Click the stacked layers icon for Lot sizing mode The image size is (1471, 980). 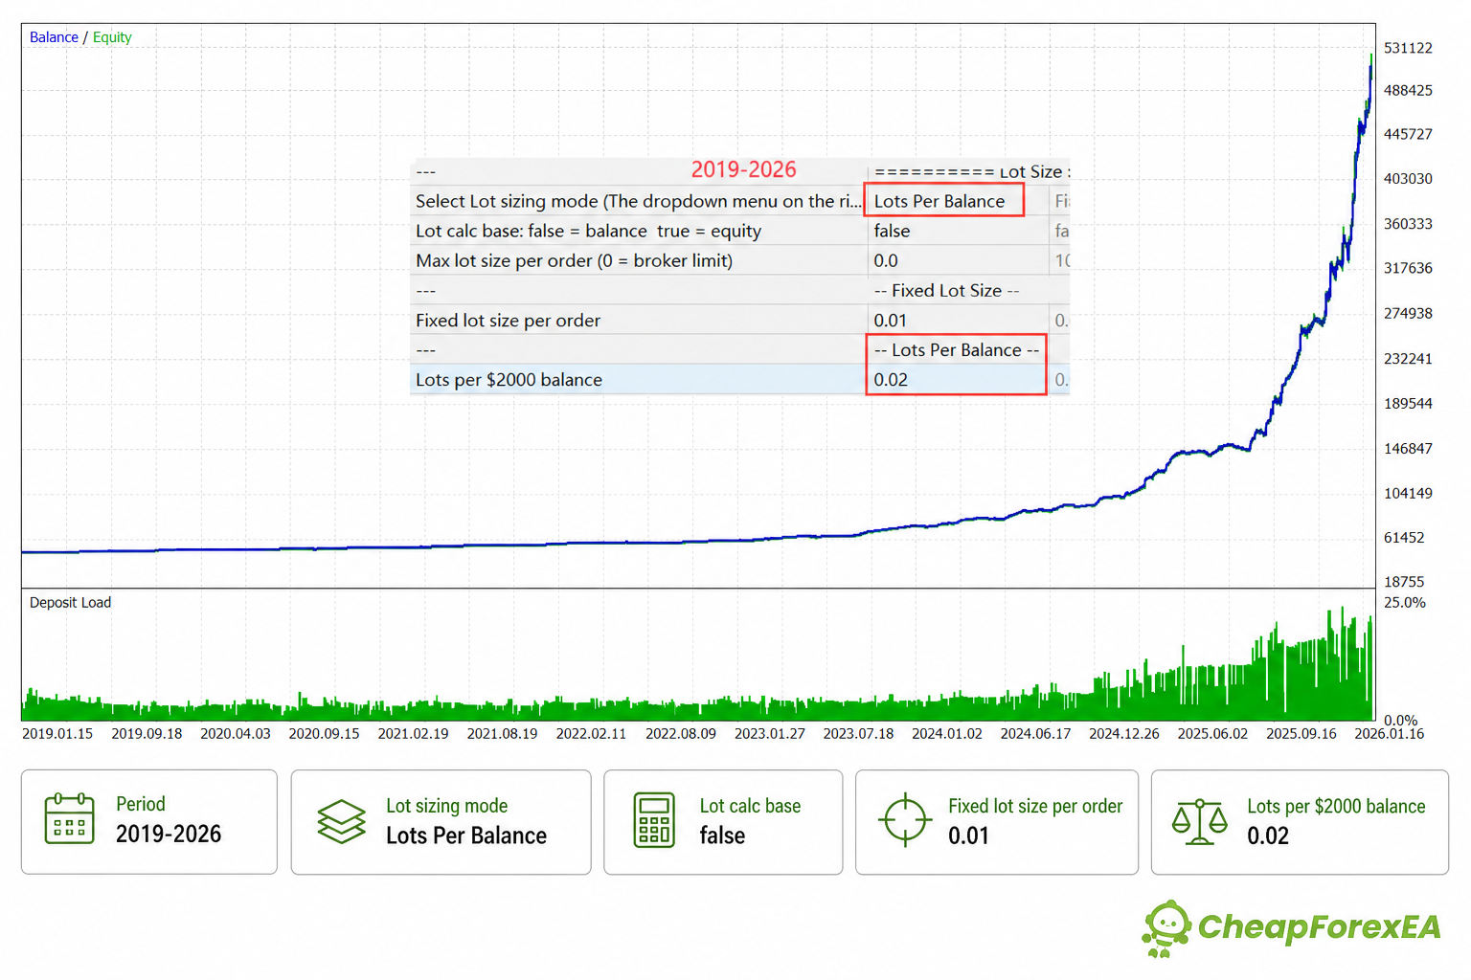pos(342,821)
